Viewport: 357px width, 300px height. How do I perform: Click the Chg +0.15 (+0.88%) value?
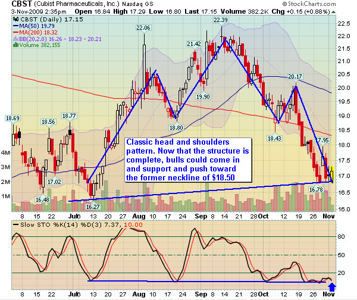[301, 11]
